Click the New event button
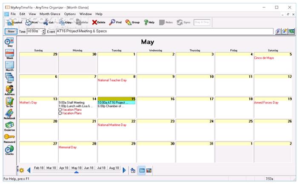Viewport: 298px width, 184px height. pyautogui.click(x=11, y=31)
